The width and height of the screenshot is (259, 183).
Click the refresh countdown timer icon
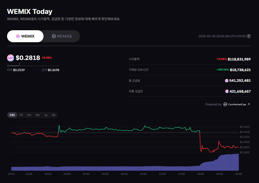[249, 36]
